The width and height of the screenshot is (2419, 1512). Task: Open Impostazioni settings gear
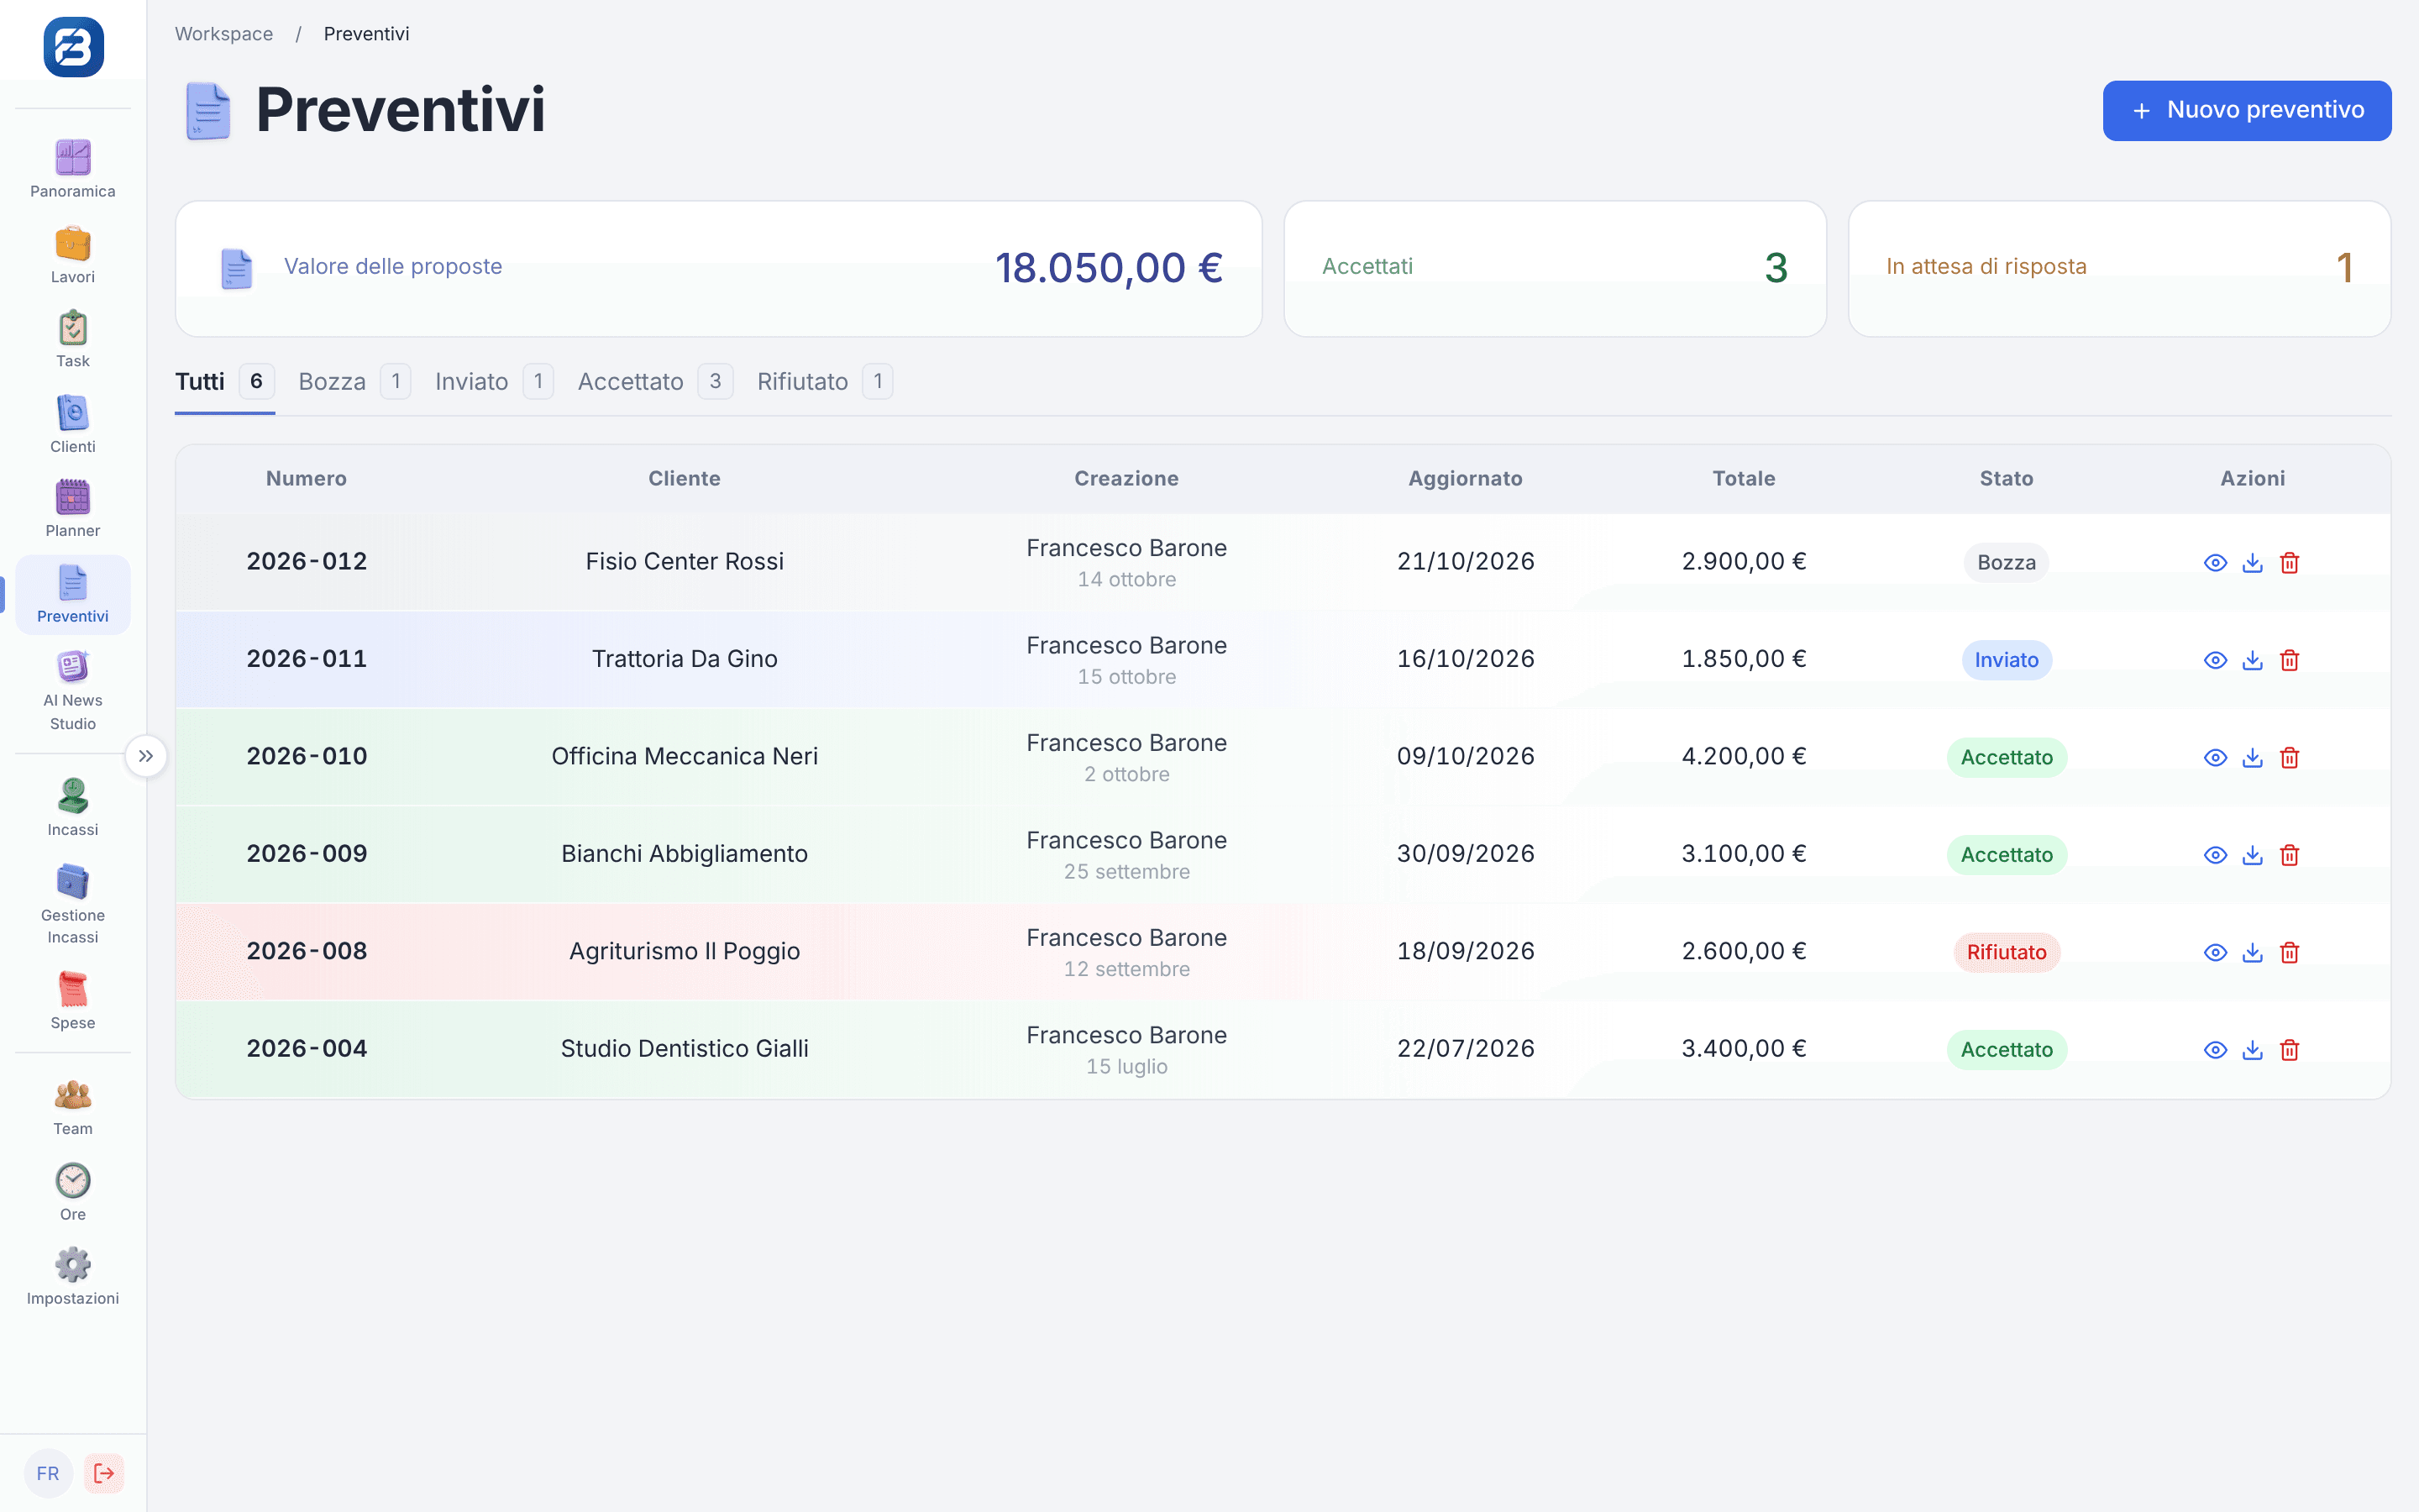click(x=73, y=1265)
